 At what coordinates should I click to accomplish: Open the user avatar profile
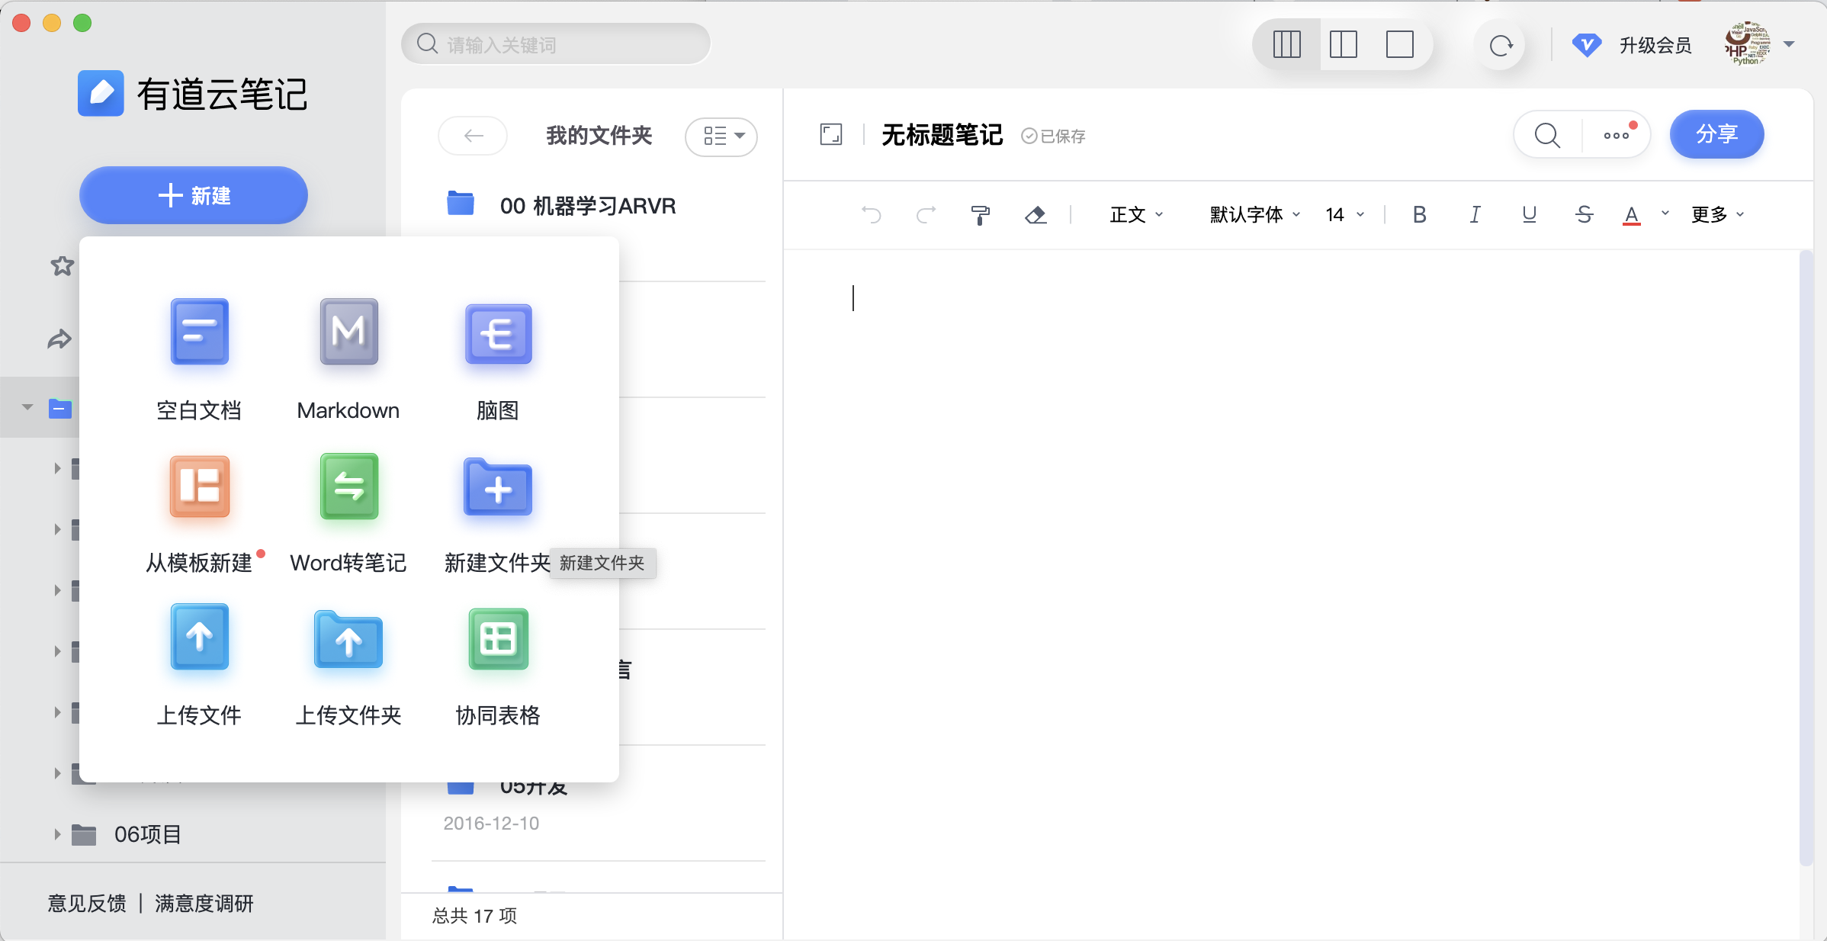tap(1748, 43)
